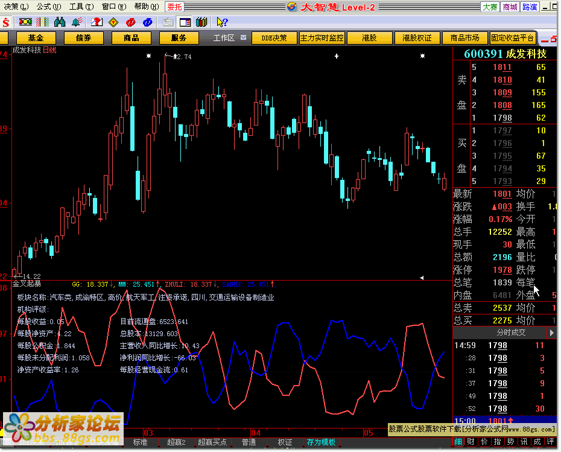Select the 价 tab at bottom right
Viewport: 561px width, 452px height.
pyautogui.click(x=484, y=442)
